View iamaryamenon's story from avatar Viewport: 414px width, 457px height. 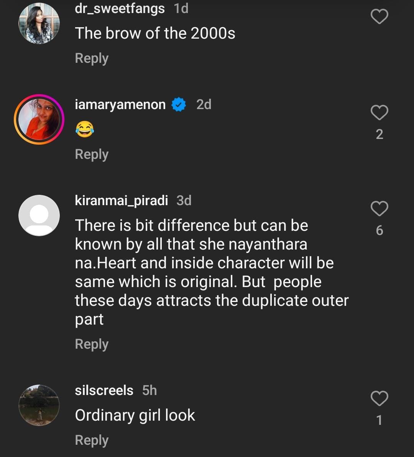click(x=39, y=119)
